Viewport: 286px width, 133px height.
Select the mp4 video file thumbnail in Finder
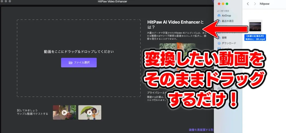tap(255, 27)
